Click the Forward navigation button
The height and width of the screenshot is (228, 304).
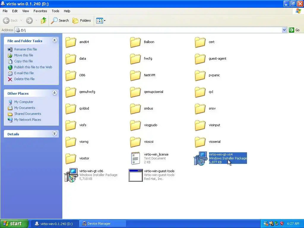tap(29, 20)
